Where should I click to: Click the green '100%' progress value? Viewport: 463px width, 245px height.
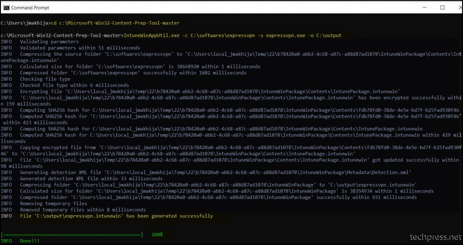coord(157,235)
